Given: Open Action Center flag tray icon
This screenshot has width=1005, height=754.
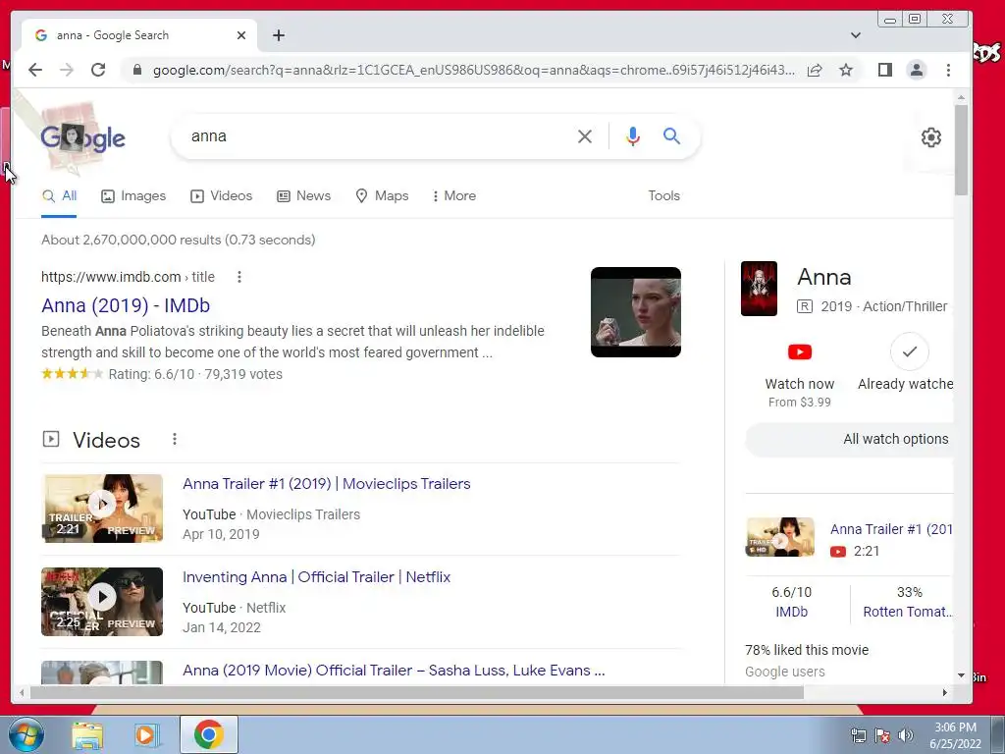Looking at the screenshot, I should (x=882, y=735).
